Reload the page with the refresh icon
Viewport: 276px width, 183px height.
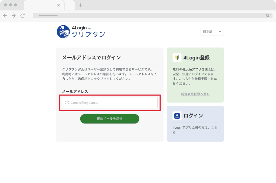[x=22, y=16]
